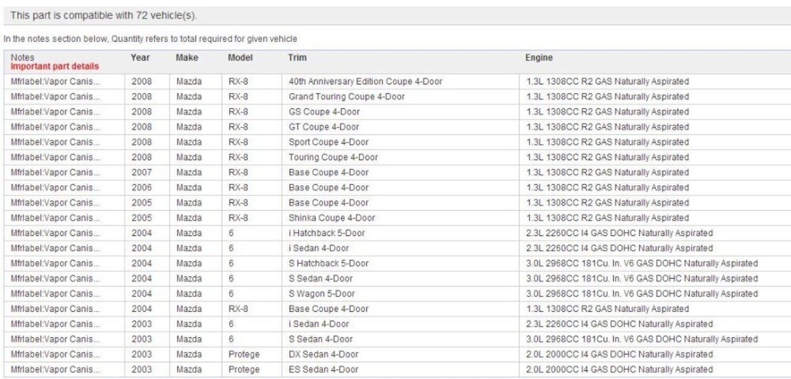Click '40th Anniversary Edition Coupe 4-Door' trim
The height and width of the screenshot is (379, 791).
pyautogui.click(x=365, y=81)
